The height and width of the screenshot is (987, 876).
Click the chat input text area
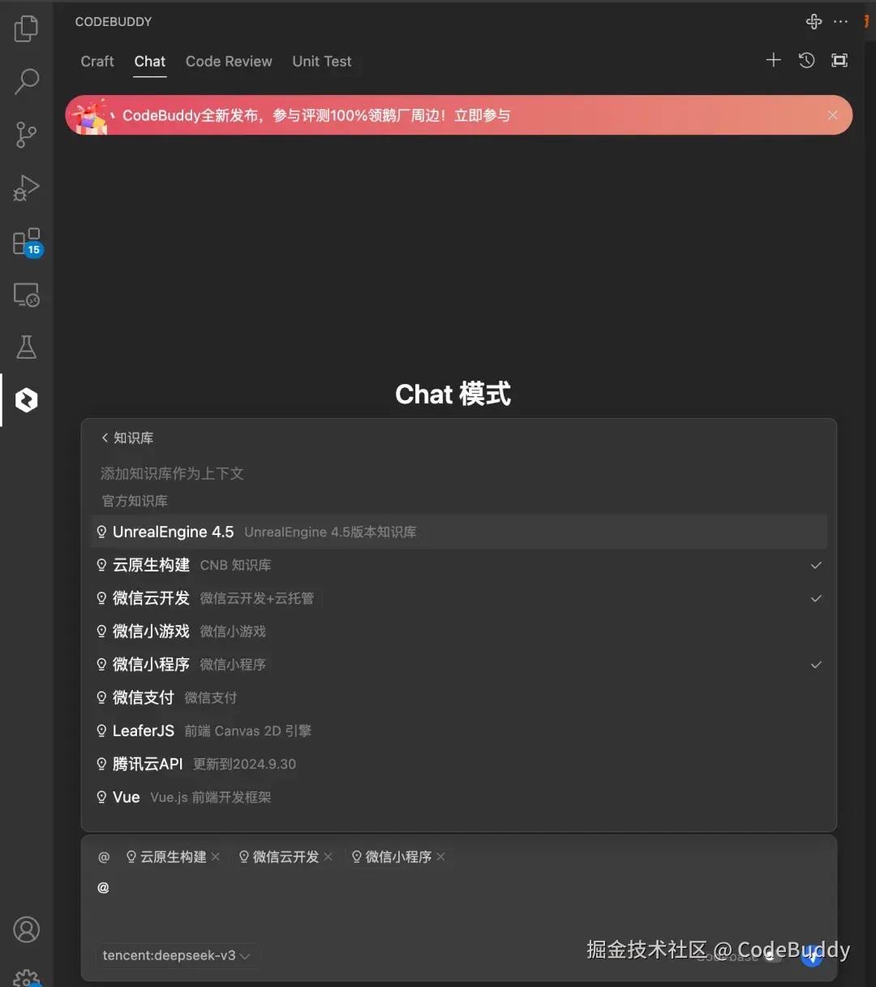point(459,901)
